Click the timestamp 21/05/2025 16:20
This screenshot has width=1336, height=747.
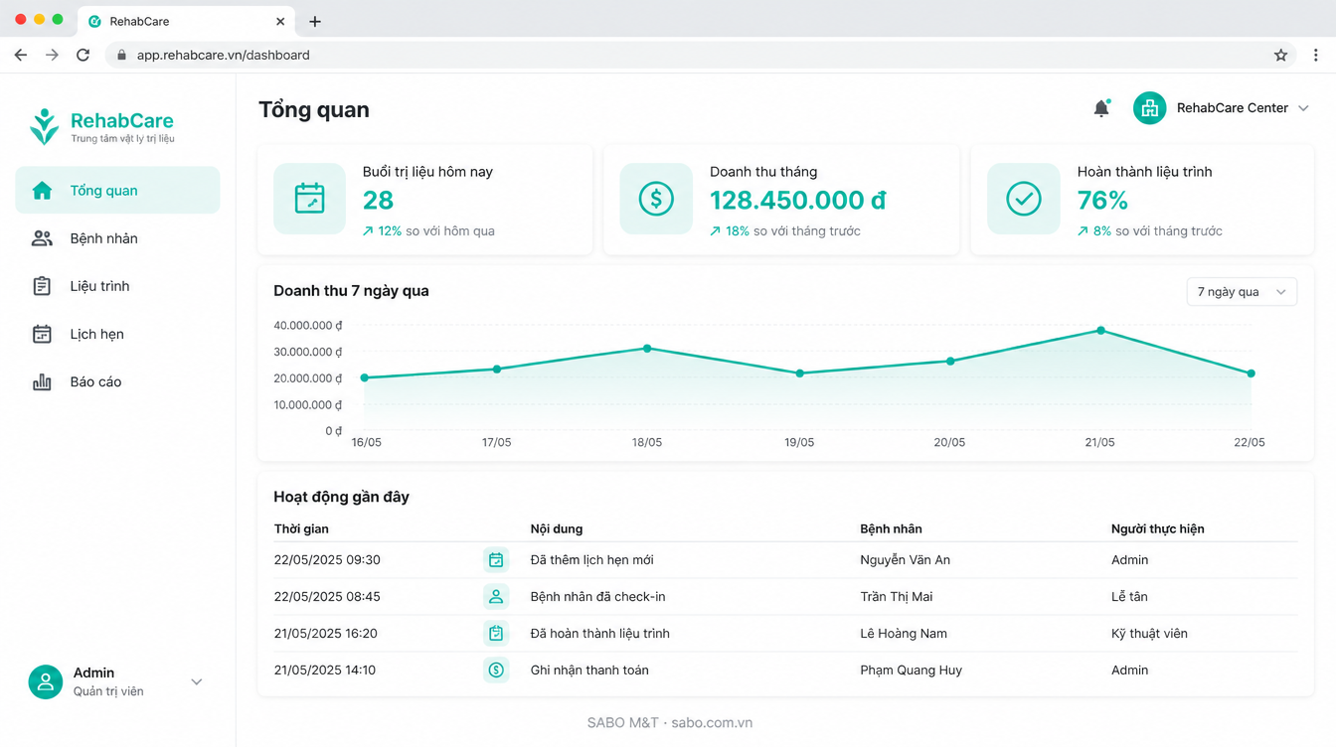(x=325, y=634)
